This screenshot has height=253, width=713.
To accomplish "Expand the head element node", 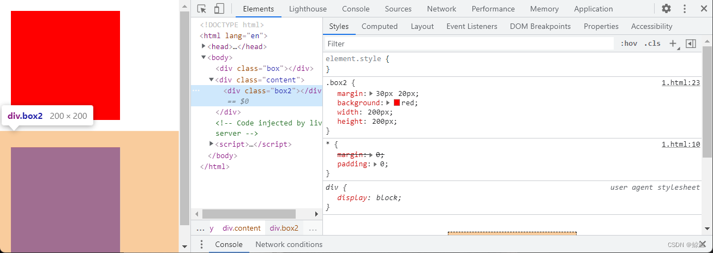I will point(203,46).
